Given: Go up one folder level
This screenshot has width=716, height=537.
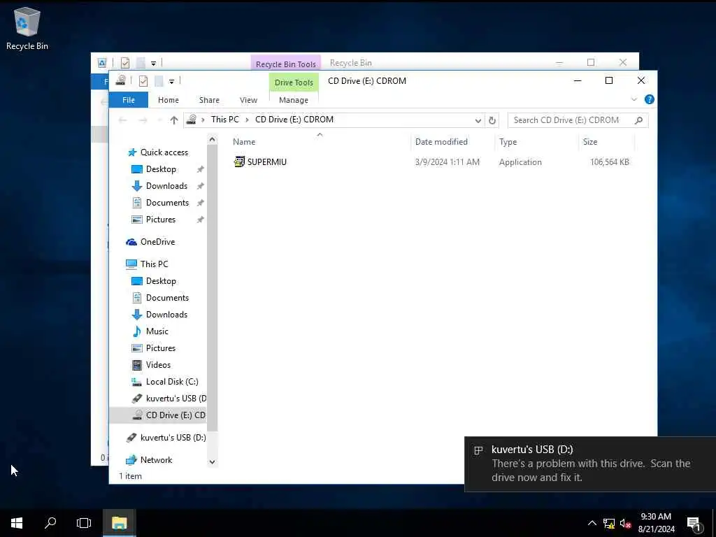Looking at the screenshot, I should pos(174,120).
